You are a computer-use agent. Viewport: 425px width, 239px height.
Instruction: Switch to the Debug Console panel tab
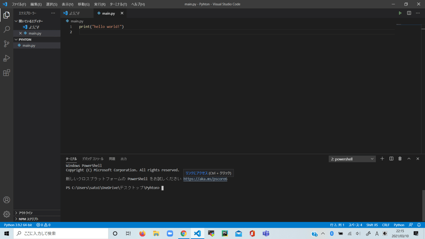93,159
